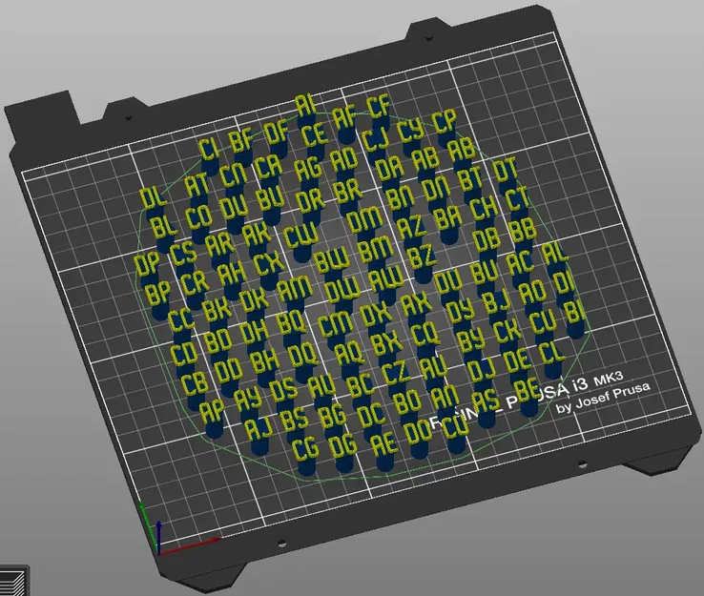Click the model marked CN
The image size is (704, 596).
coord(234,175)
